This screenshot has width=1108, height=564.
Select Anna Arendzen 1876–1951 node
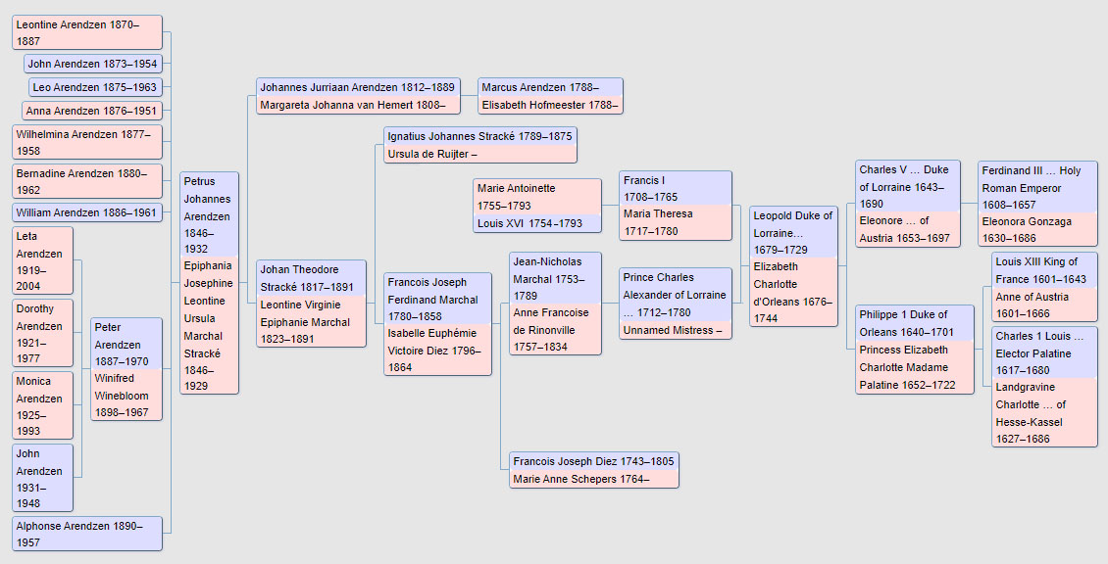92,111
